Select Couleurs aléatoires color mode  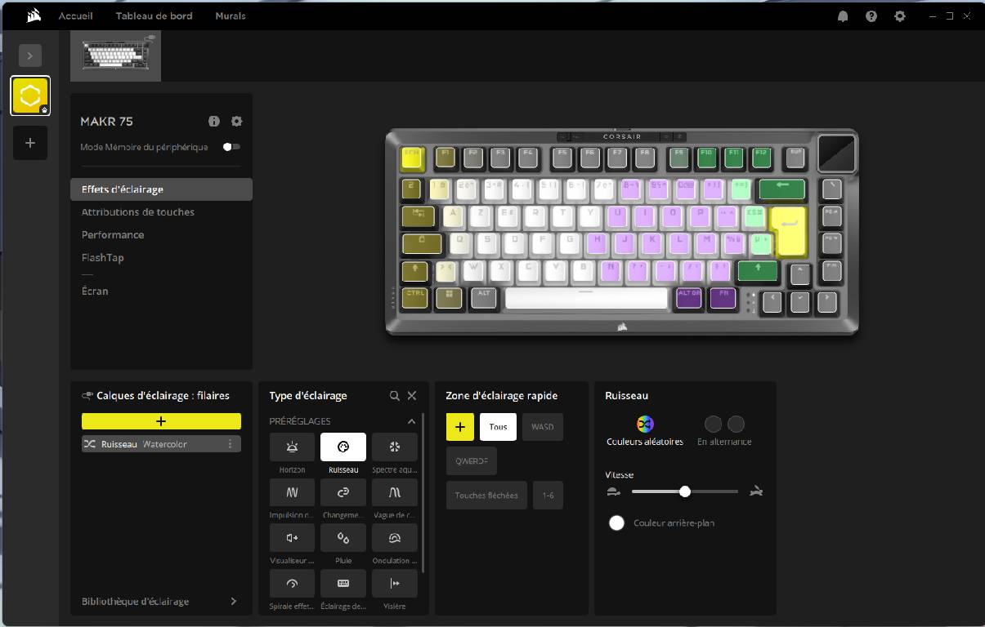[645, 431]
